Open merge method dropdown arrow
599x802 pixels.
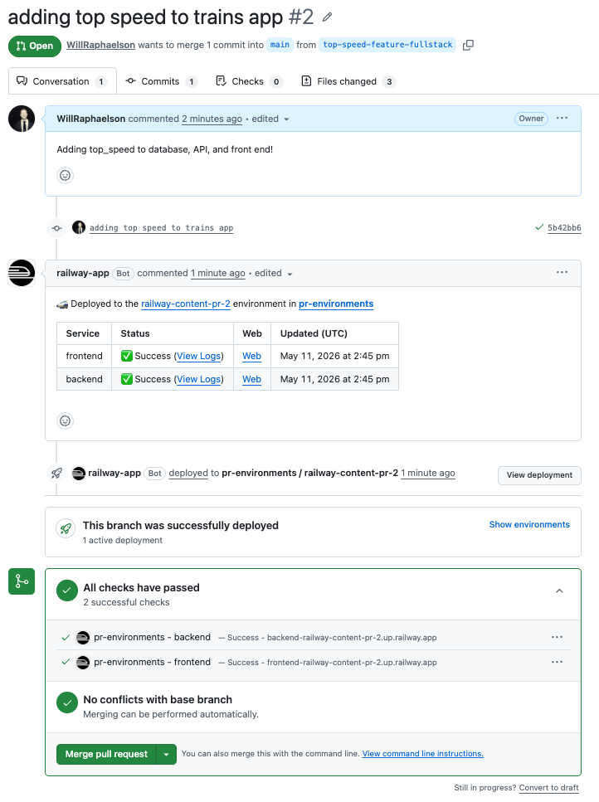point(166,755)
